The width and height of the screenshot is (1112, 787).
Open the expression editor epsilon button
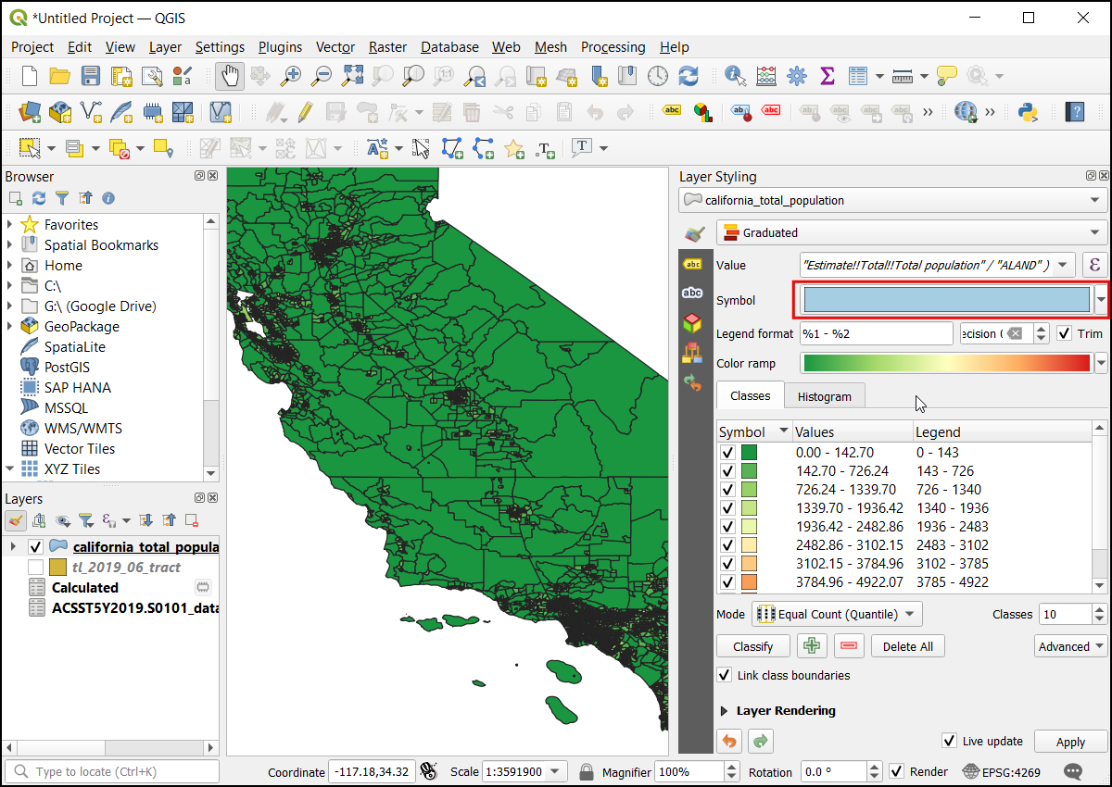click(1095, 265)
